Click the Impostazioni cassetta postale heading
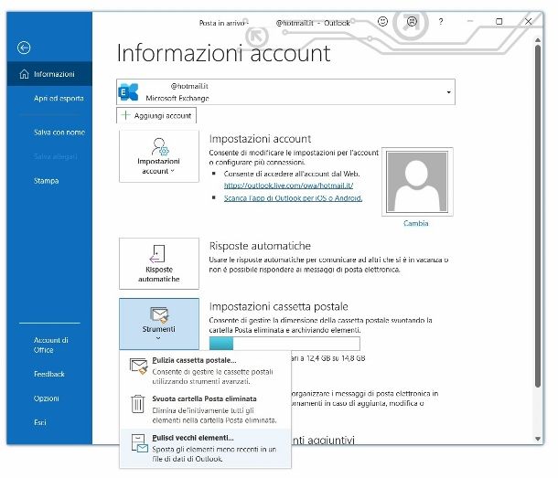Screen dimensions: 558x478 point(279,306)
